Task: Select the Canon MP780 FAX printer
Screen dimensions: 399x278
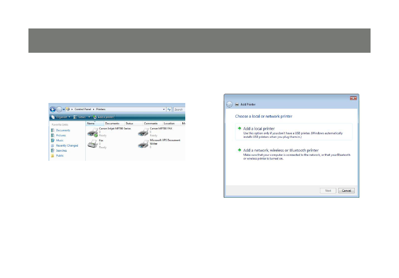Action: pos(156,132)
